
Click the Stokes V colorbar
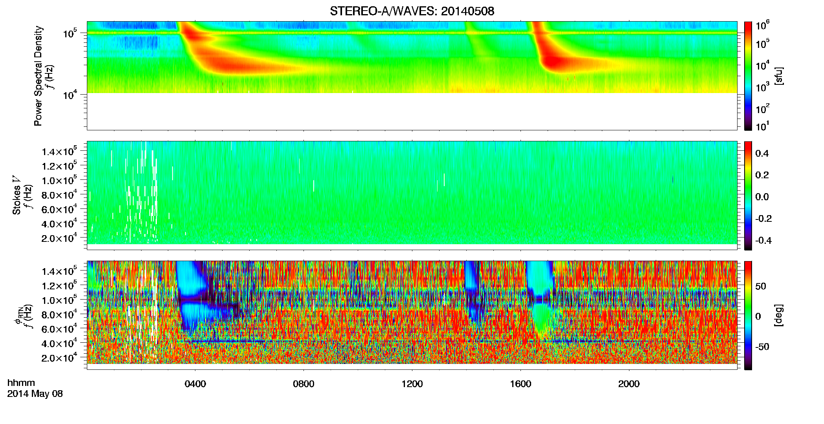pos(748,196)
